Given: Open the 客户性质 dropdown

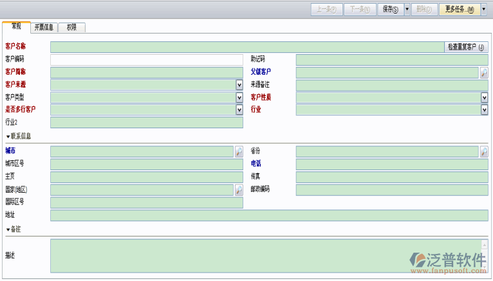Looking at the screenshot, I should [484, 97].
